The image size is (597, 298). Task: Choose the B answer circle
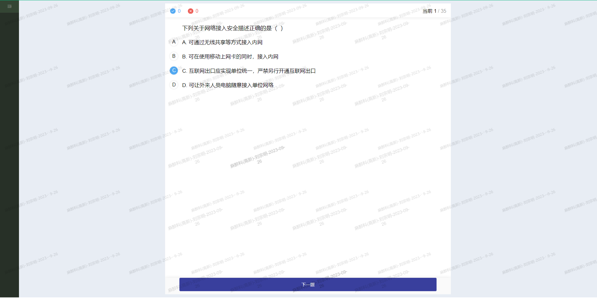tap(174, 56)
